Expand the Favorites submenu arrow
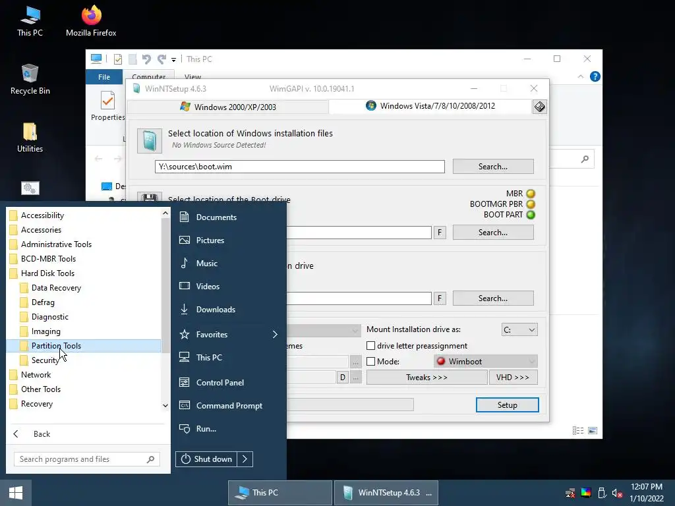Image resolution: width=675 pixels, height=506 pixels. pyautogui.click(x=275, y=334)
